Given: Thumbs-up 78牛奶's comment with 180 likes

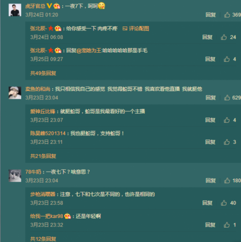Looking at the screenshot, I should click(x=227, y=180).
